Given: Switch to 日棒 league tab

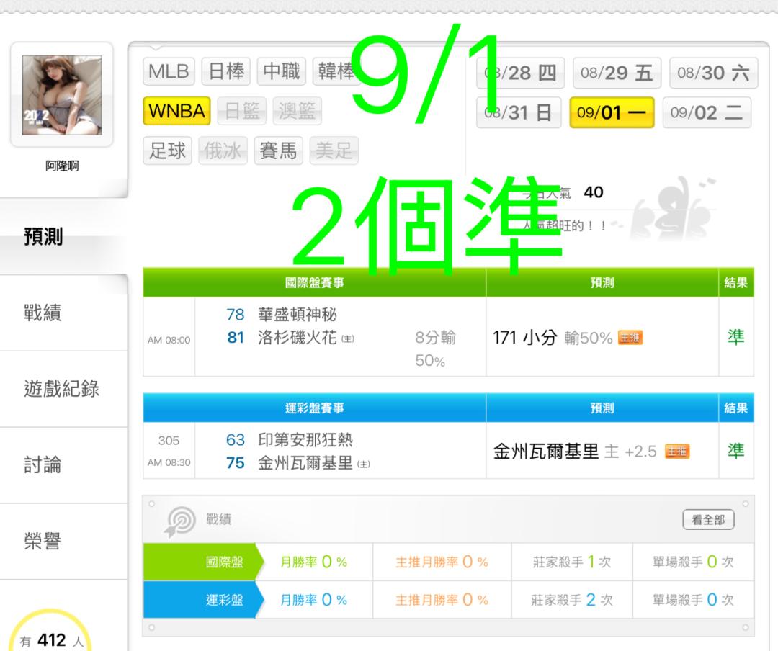Looking at the screenshot, I should (x=225, y=71).
